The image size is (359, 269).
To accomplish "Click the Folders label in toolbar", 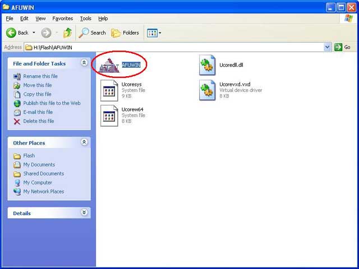I will 131,33.
